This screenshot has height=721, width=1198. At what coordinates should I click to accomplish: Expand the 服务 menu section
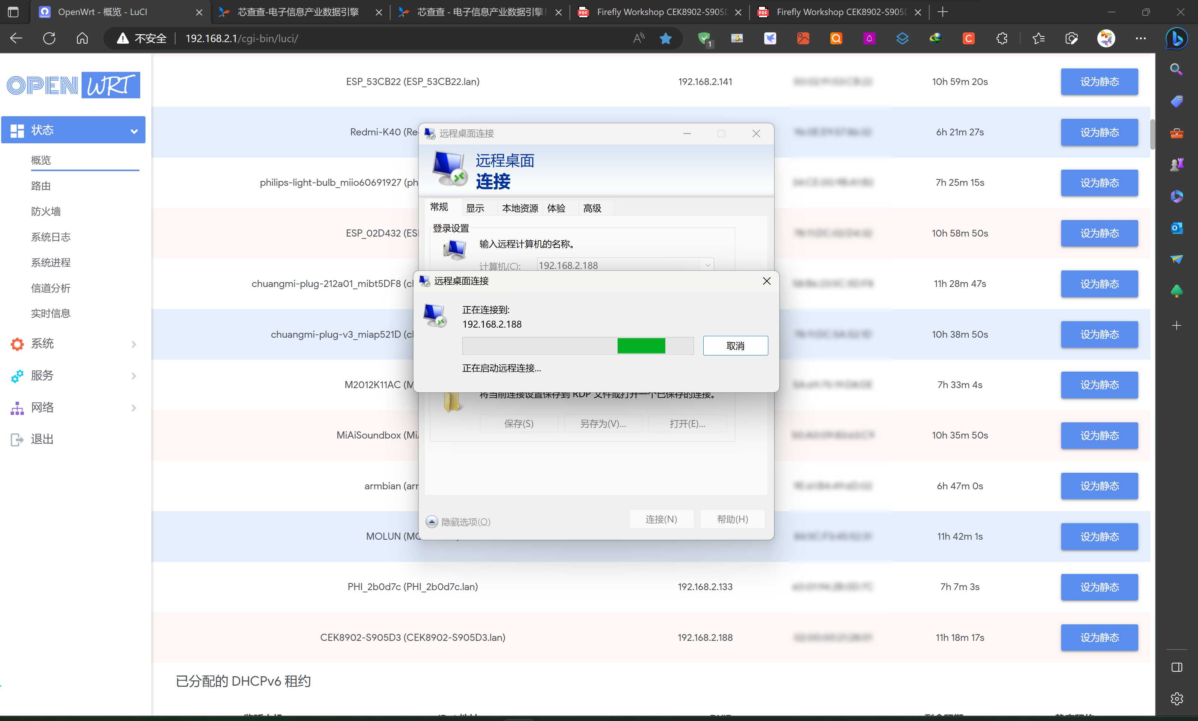(x=73, y=376)
